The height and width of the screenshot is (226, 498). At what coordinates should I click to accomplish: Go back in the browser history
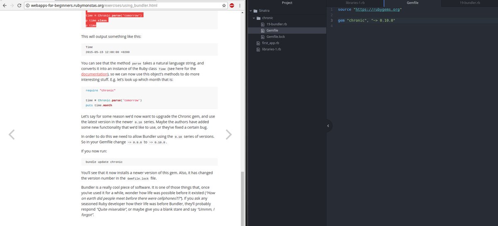[x=4, y=6]
